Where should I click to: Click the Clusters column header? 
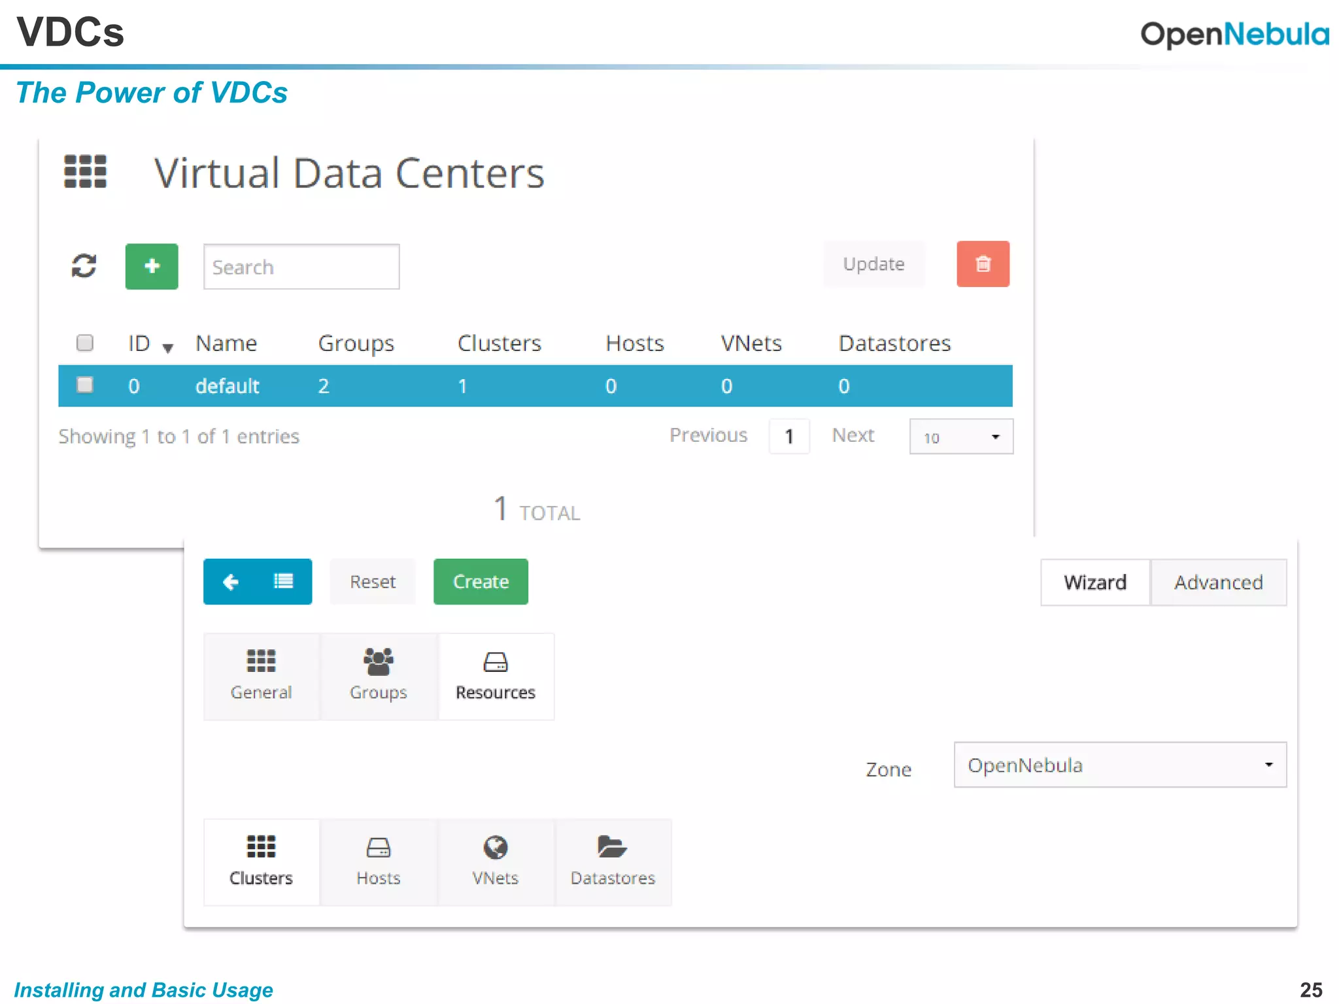pos(500,343)
